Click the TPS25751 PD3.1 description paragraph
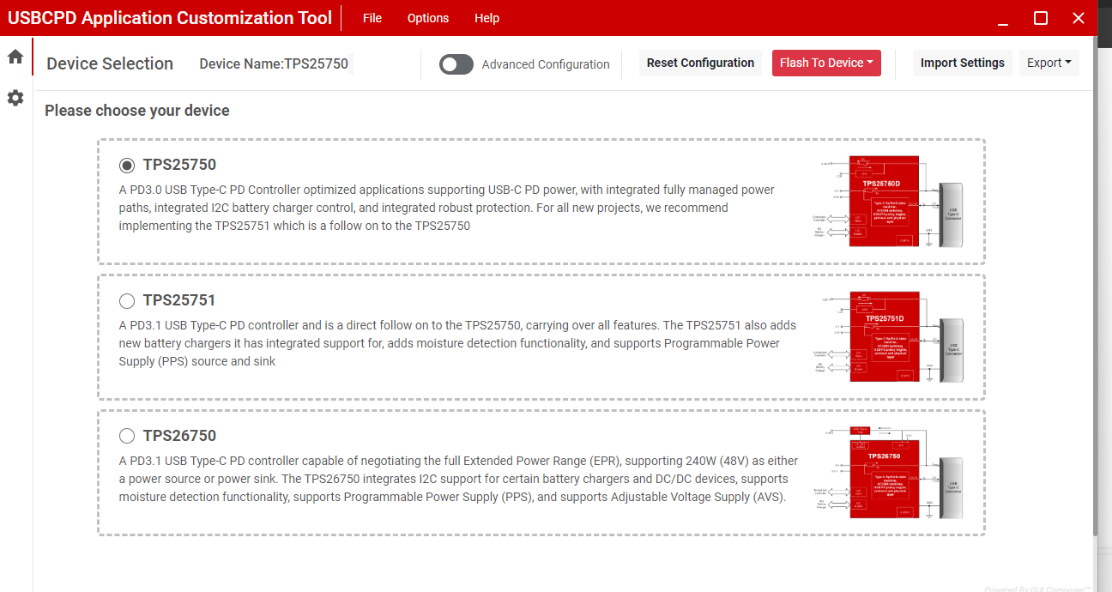1112x592 pixels. click(457, 343)
